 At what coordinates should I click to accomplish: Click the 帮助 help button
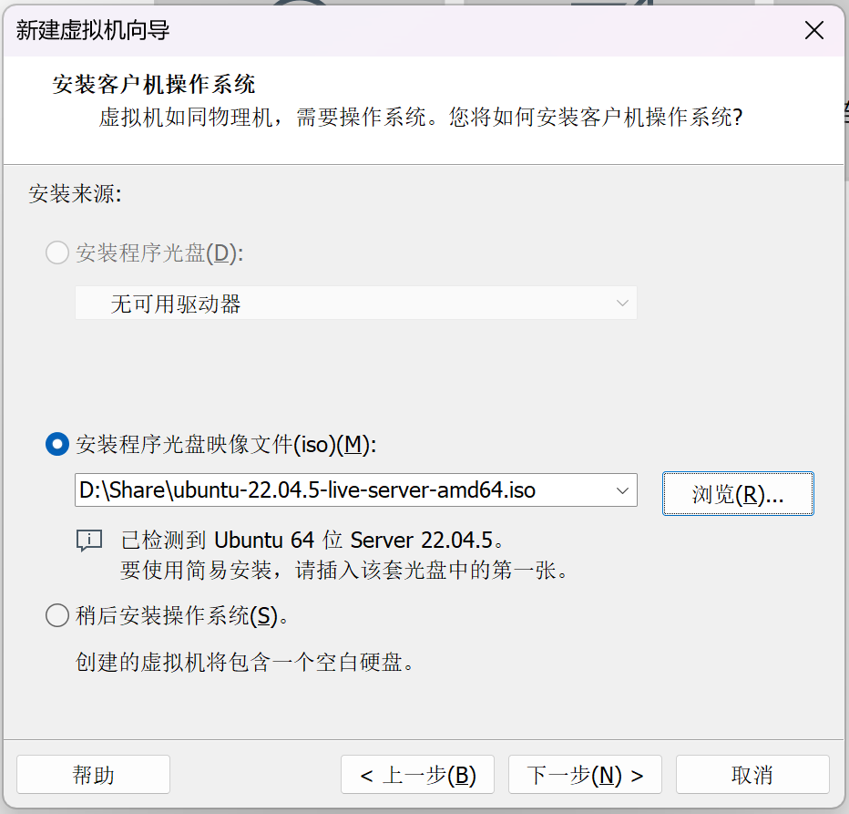93,775
